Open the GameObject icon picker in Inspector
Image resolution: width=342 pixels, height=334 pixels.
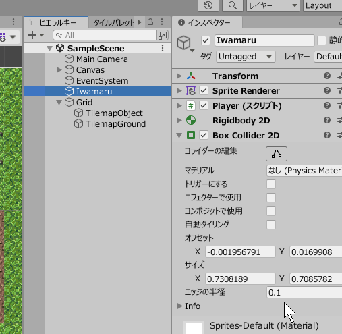click(x=186, y=43)
